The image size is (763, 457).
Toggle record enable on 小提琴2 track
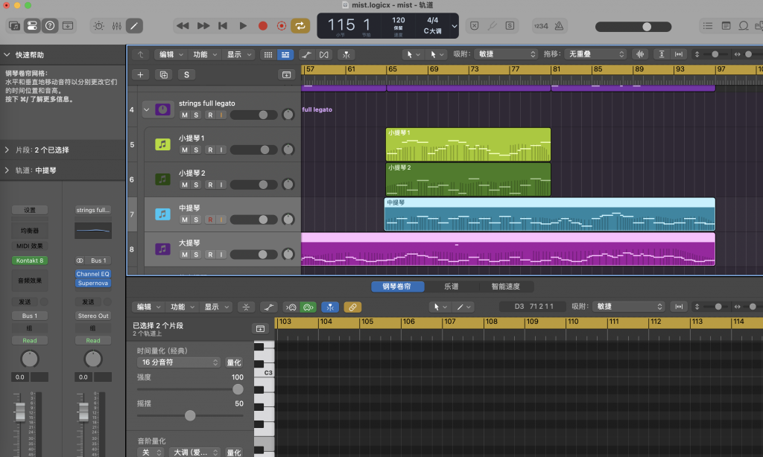point(210,185)
